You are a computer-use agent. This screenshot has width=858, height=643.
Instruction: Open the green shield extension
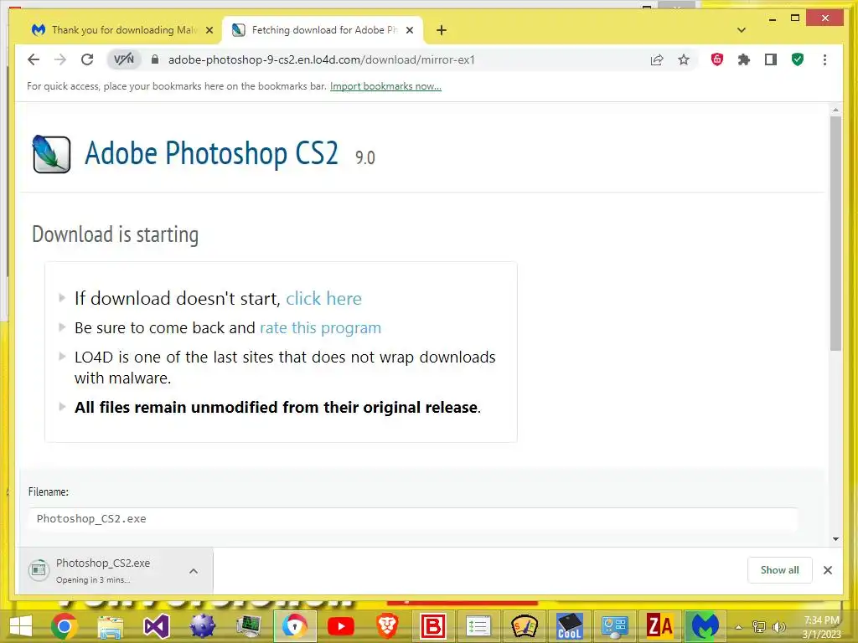point(798,59)
